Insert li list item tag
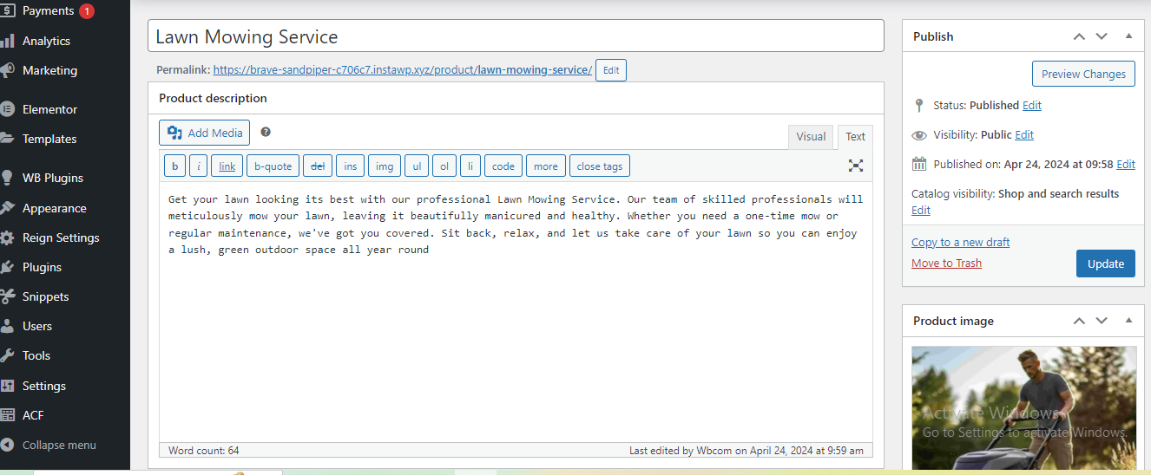Image resolution: width=1151 pixels, height=475 pixels. 470,166
